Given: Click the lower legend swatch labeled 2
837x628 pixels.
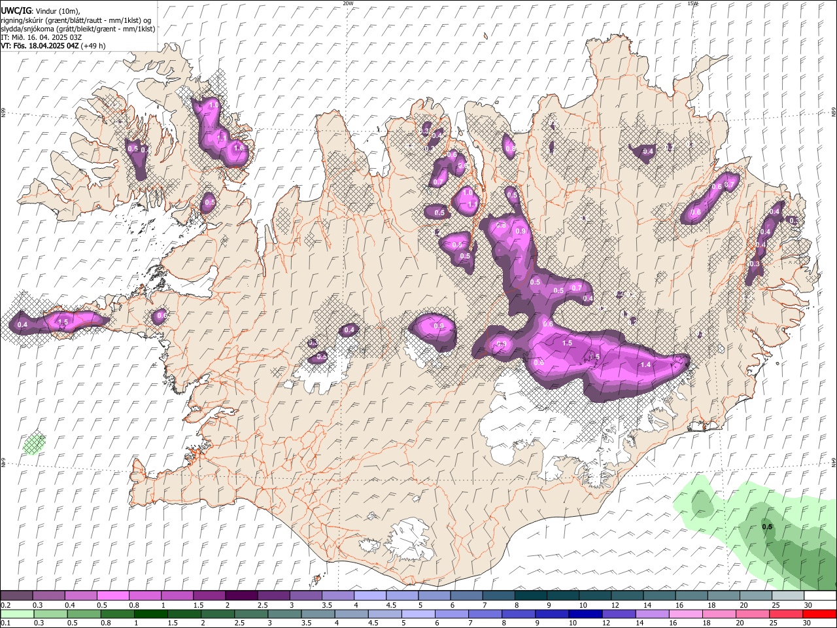Looking at the screenshot, I should (218, 614).
